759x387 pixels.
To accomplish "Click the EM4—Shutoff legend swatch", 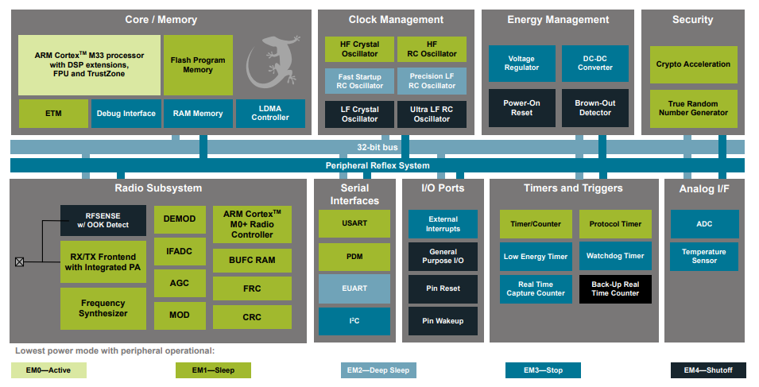I will [x=708, y=370].
